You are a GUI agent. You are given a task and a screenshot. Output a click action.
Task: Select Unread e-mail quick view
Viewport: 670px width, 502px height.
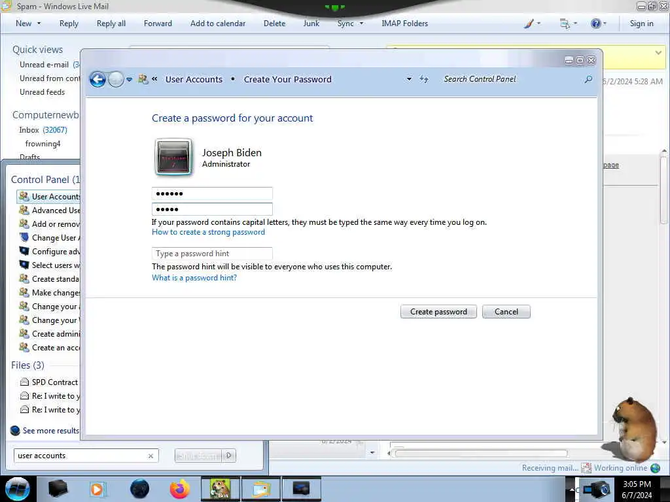(44, 65)
